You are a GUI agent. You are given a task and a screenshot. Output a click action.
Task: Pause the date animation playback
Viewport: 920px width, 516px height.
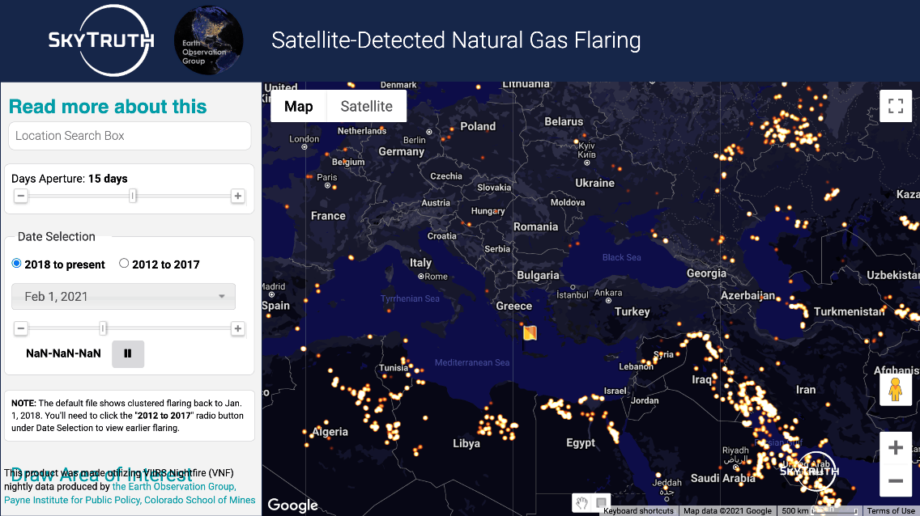coord(128,353)
